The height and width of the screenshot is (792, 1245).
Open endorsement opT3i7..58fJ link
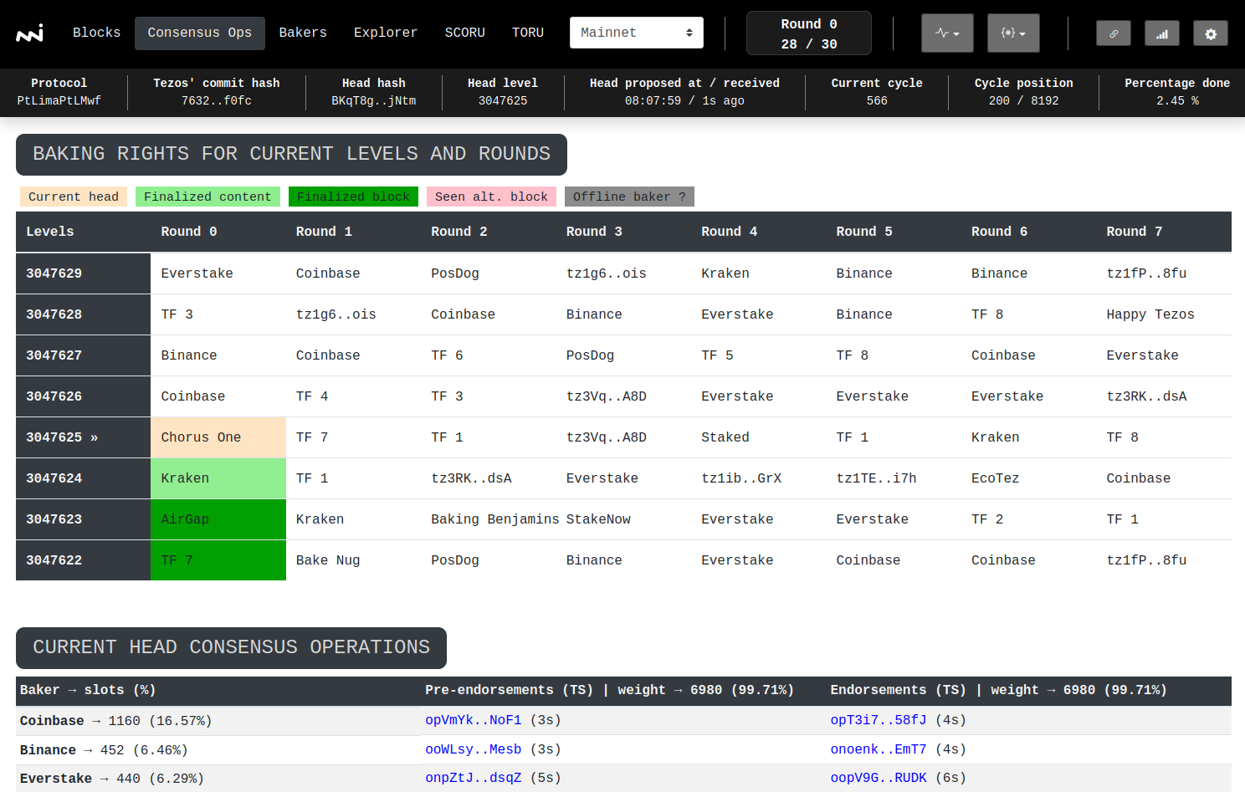coord(878,720)
